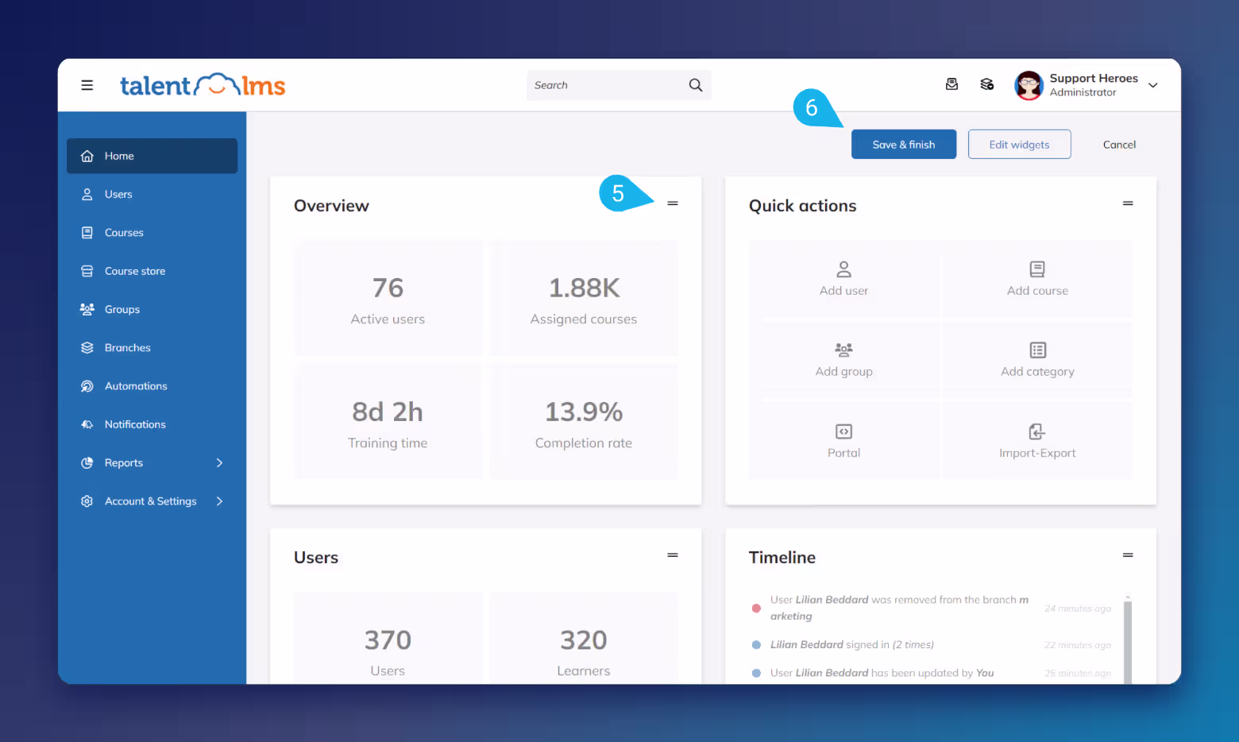
Task: Click the 'has been updated by You' entry
Action: coord(882,673)
